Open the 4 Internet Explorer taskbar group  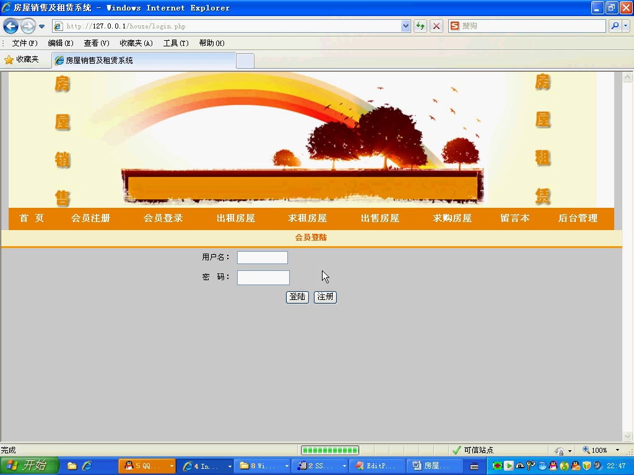click(x=206, y=466)
